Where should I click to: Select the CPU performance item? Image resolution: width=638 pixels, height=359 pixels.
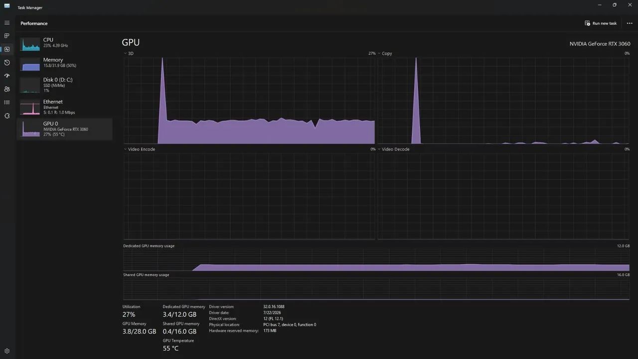pos(65,43)
